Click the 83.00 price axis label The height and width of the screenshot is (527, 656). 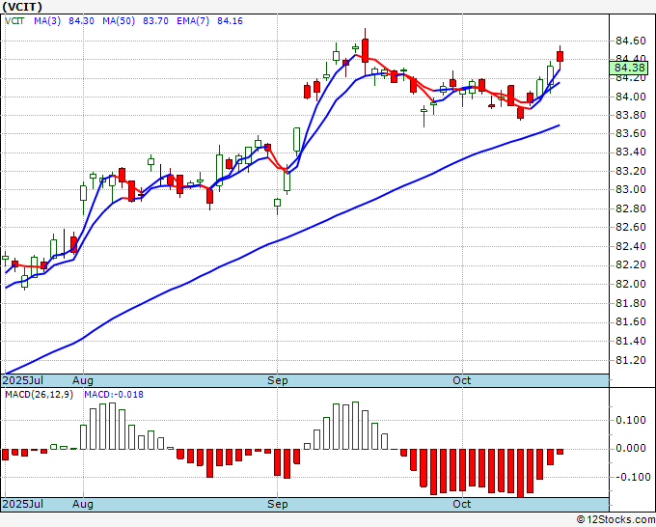tap(631, 189)
